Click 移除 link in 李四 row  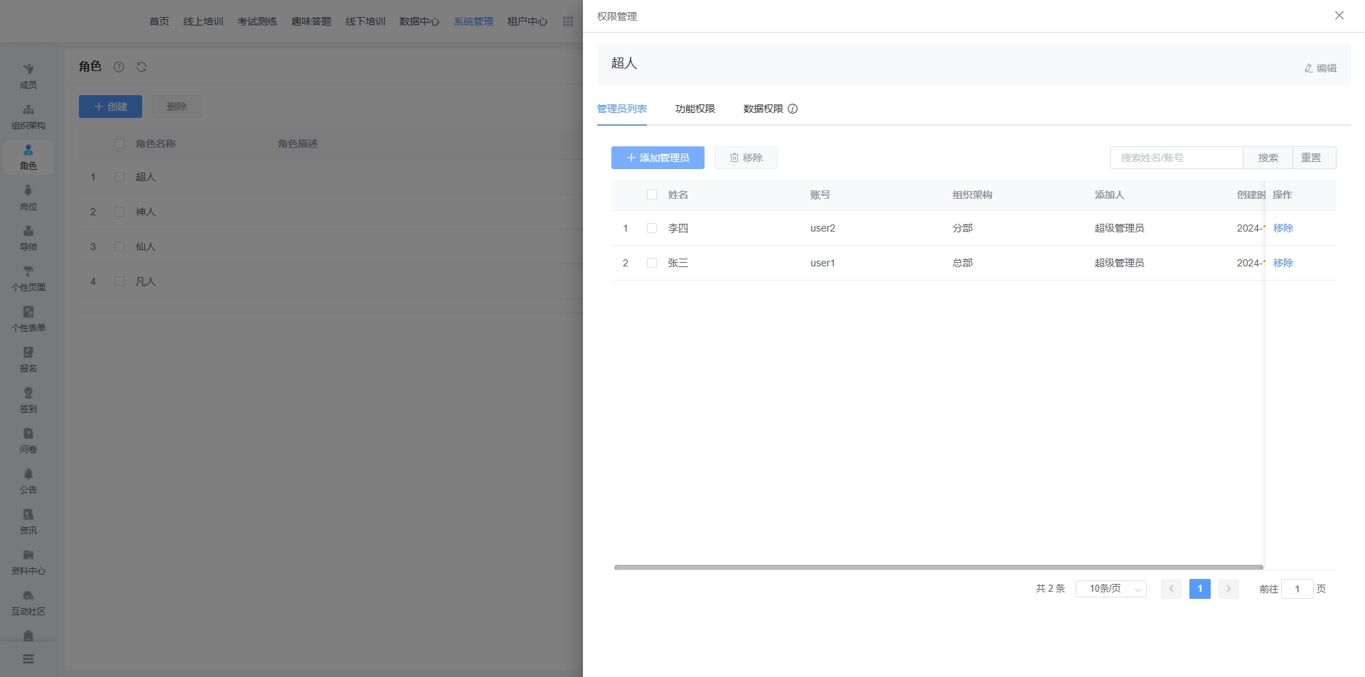click(1283, 228)
